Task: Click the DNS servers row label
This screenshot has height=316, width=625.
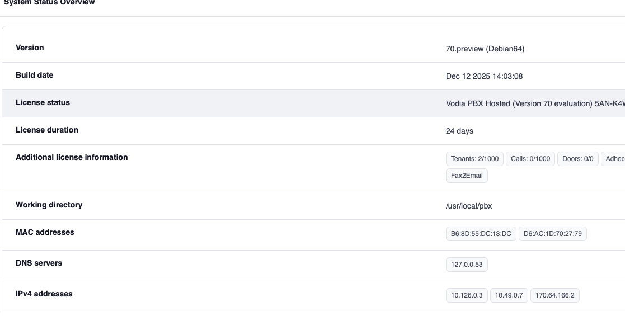Action: (39, 263)
